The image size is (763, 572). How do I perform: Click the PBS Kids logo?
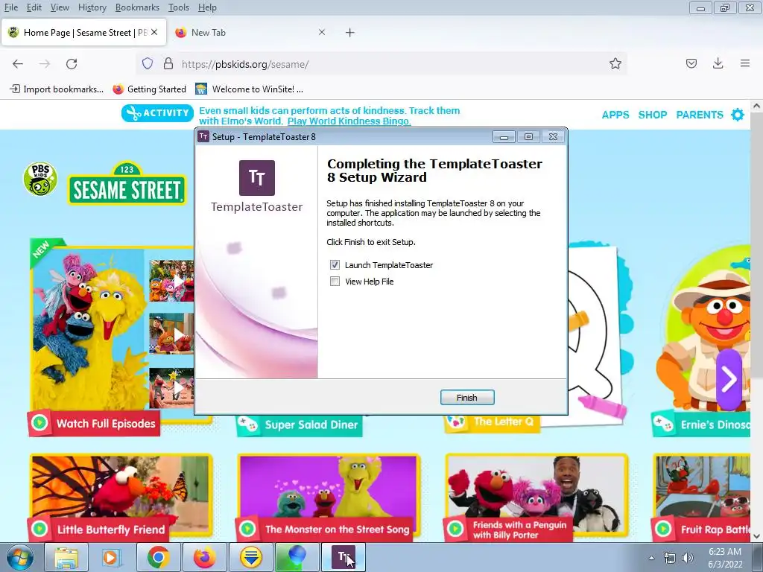click(40, 179)
